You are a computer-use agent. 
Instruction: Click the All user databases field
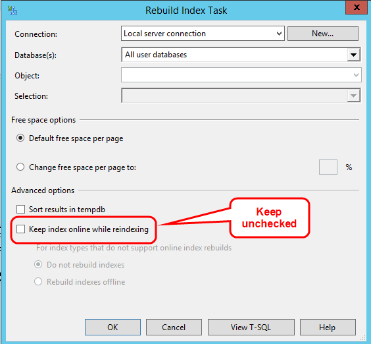pos(241,55)
